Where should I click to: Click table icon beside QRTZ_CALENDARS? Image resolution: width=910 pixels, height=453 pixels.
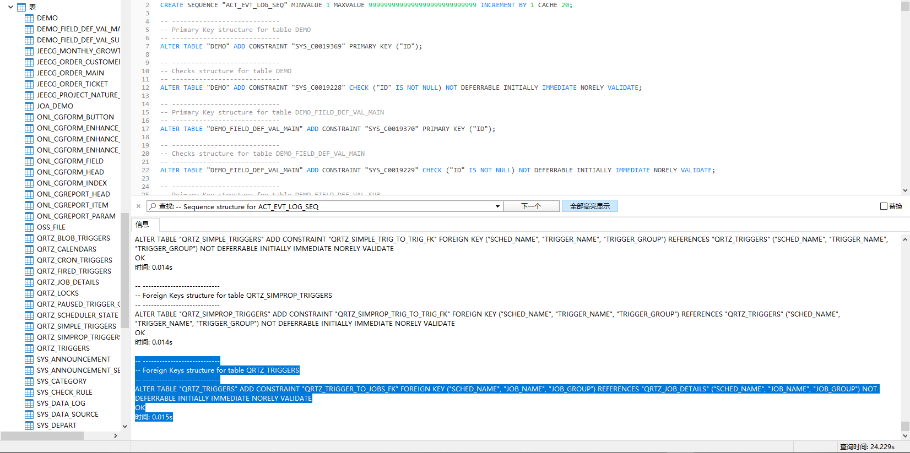click(29, 249)
